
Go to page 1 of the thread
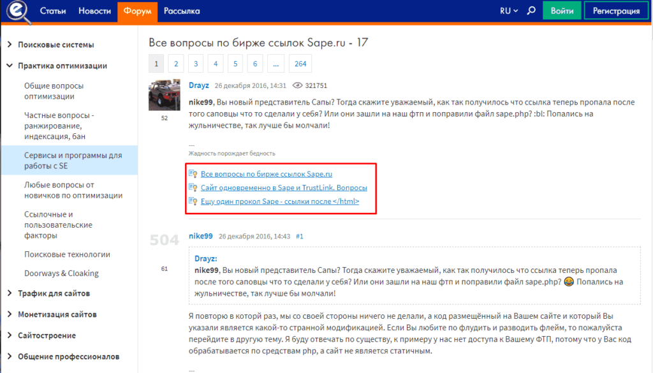click(x=156, y=64)
